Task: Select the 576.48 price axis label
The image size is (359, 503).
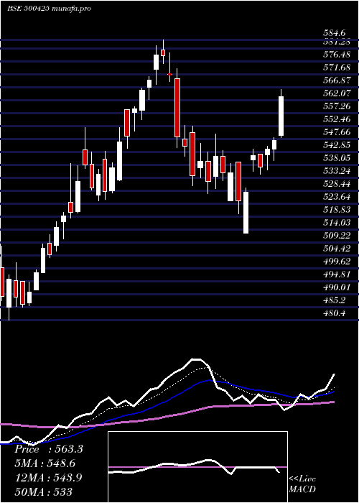Action: [337, 55]
